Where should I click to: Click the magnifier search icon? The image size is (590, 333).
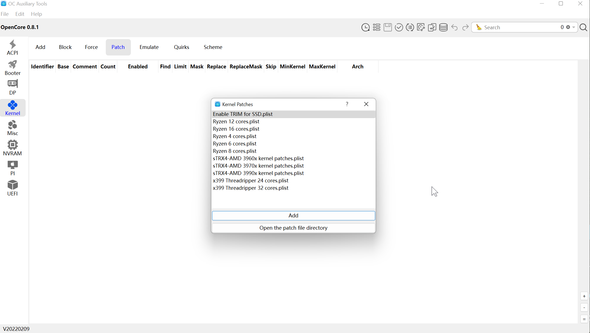tap(583, 27)
